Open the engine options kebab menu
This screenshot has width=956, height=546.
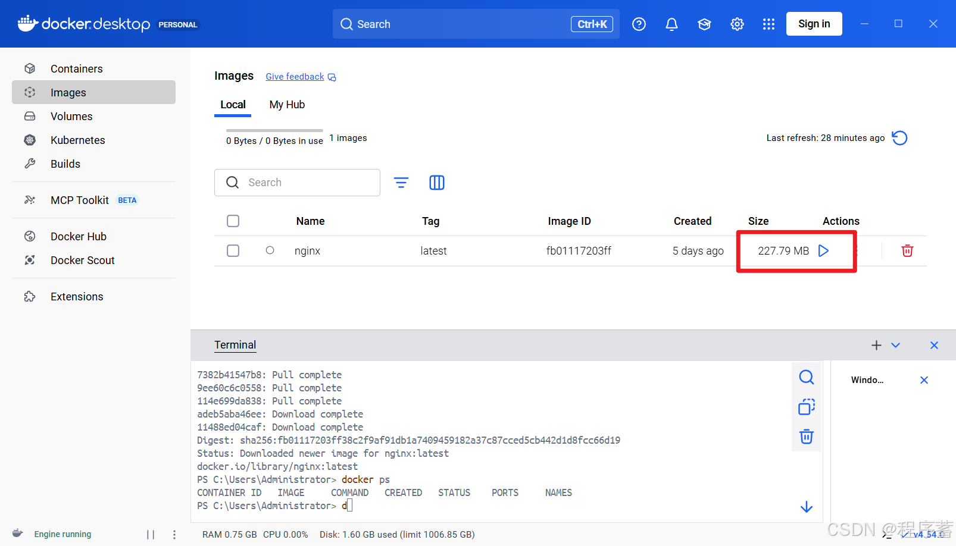tap(174, 535)
